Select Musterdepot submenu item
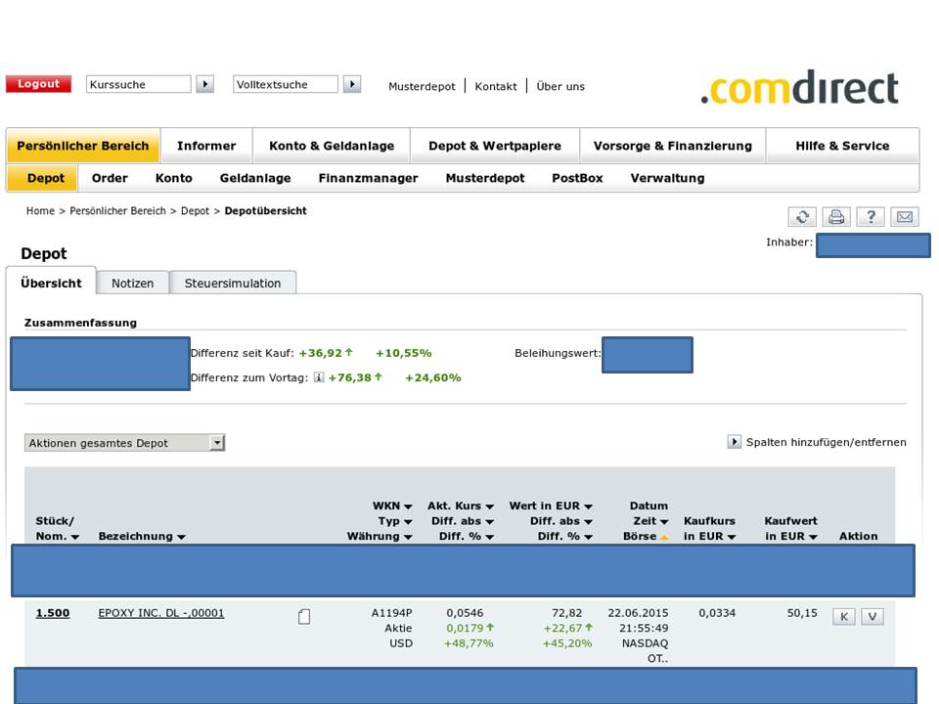The image size is (939, 704). [484, 178]
